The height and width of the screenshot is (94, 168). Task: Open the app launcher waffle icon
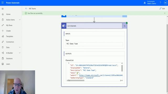tap(3, 3)
